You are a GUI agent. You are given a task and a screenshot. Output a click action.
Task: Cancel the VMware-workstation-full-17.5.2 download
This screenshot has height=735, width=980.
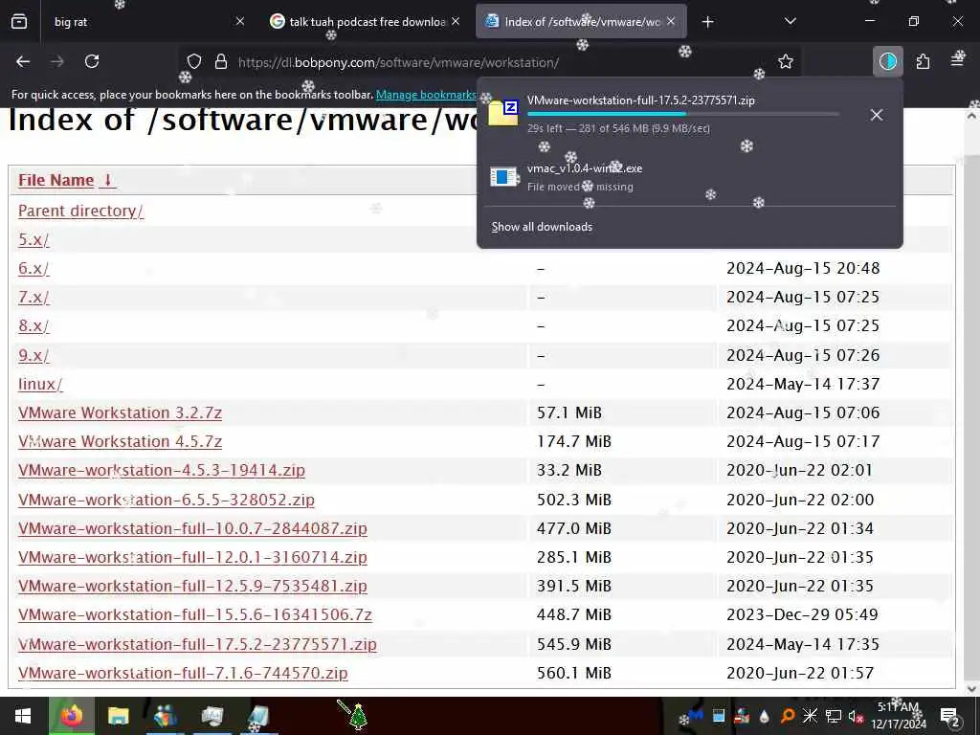point(877,115)
